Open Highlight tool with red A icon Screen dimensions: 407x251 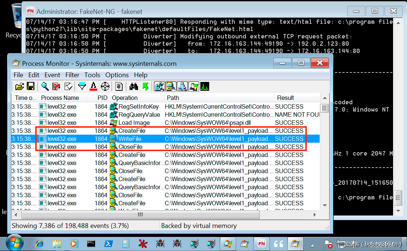93,87
